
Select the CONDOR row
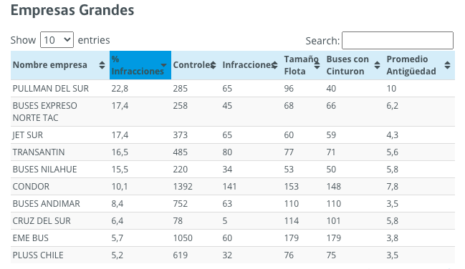tap(233, 187)
